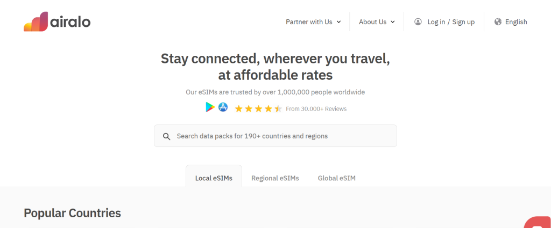Click the airalo logo icon

tap(36, 22)
